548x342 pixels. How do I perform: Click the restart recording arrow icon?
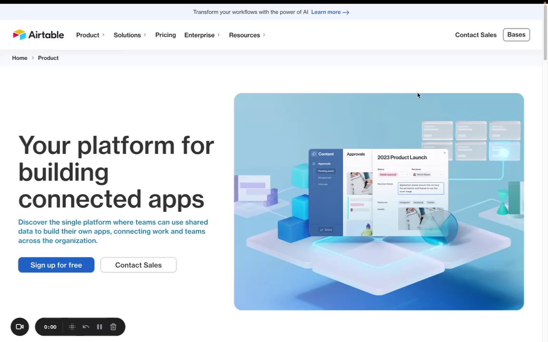[86, 327]
